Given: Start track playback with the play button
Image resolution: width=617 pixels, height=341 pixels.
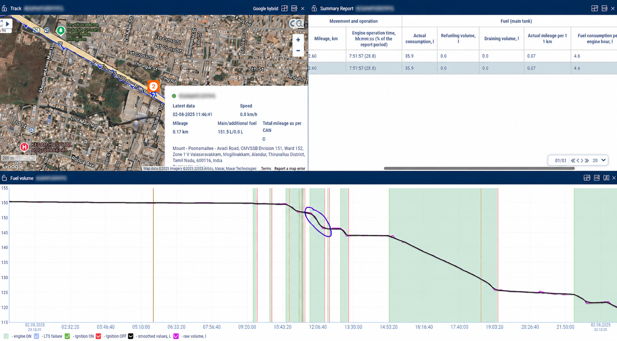Looking at the screenshot, I should pos(7,24).
